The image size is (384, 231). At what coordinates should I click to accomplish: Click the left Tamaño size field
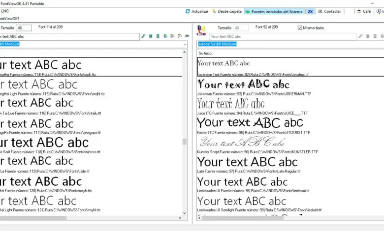coord(24,28)
